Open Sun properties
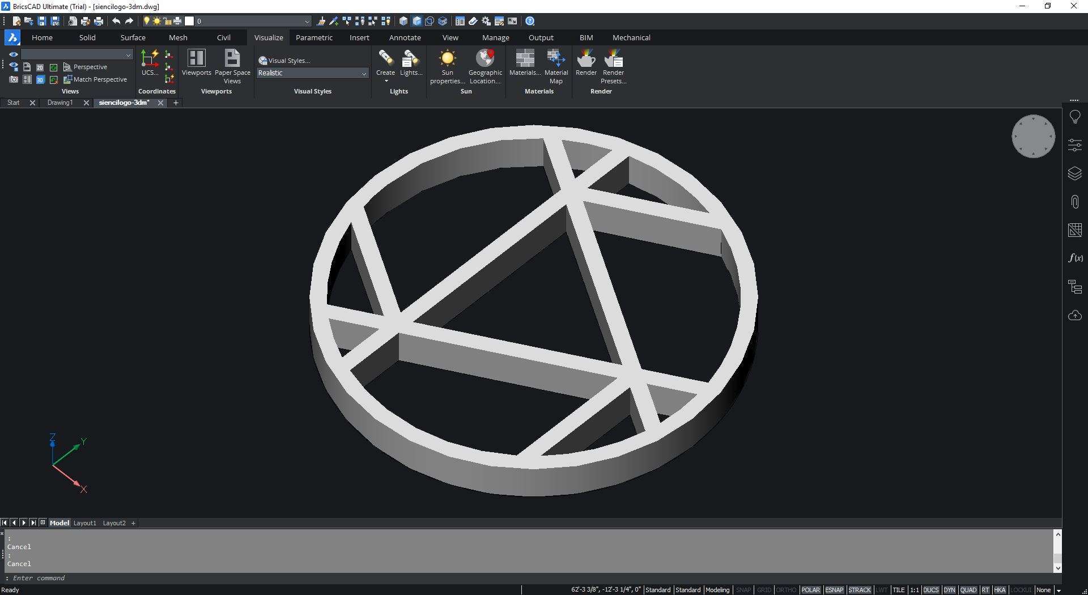 (x=448, y=66)
